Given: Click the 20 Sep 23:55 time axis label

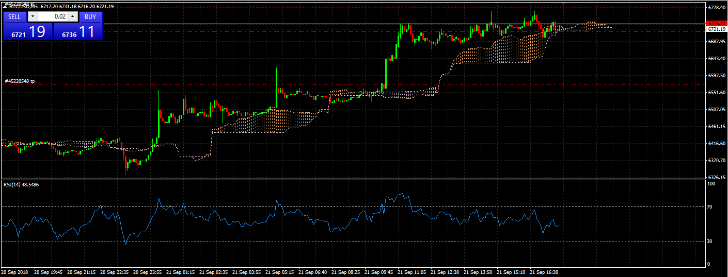Looking at the screenshot, I should [x=147, y=272].
